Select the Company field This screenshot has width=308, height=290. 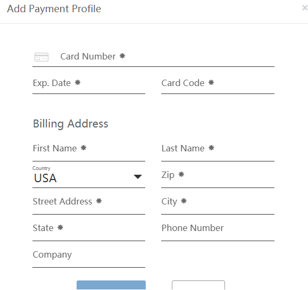point(89,255)
